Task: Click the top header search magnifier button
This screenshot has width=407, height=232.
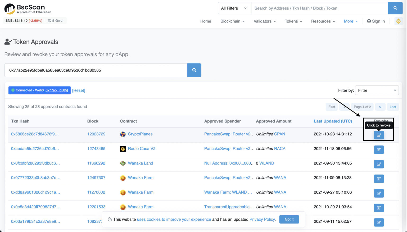Action: coord(395,8)
